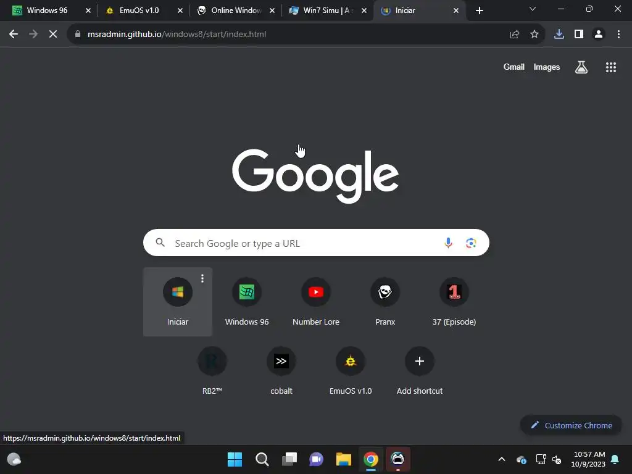The image size is (632, 474).
Task: Open the Windows Start menu
Action: click(x=235, y=459)
